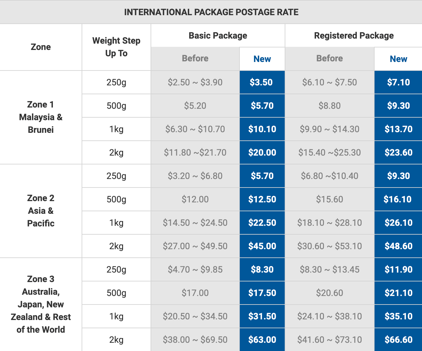Viewport: 422px width, 351px height.
Task: Select the Zone 3 Rest of the World cell
Action: pos(41,305)
